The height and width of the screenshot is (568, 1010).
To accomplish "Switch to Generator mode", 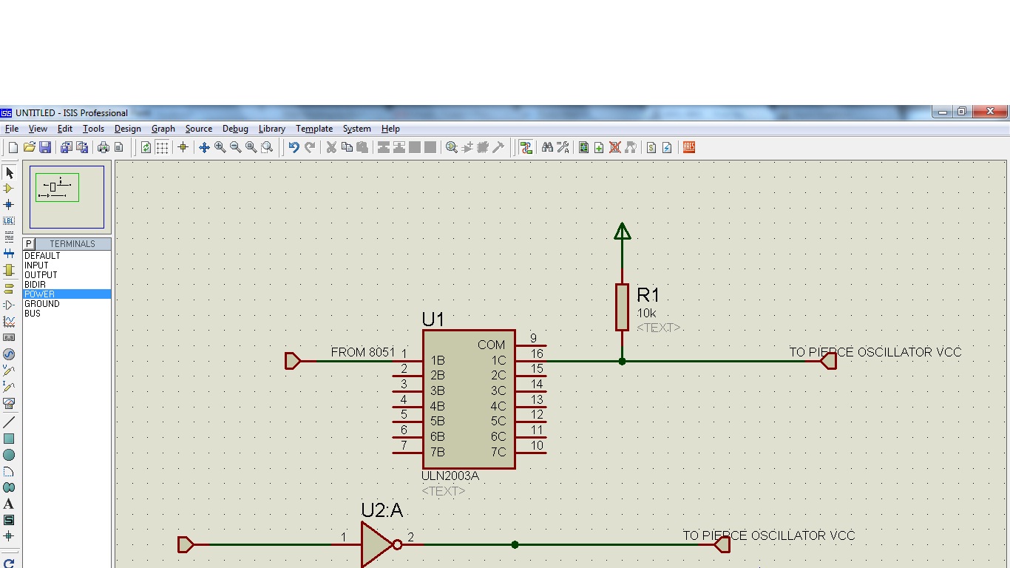I will (9, 354).
